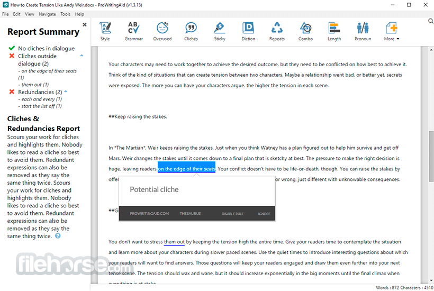Run the Sticky sentences report
The width and height of the screenshot is (434, 291).
click(220, 32)
